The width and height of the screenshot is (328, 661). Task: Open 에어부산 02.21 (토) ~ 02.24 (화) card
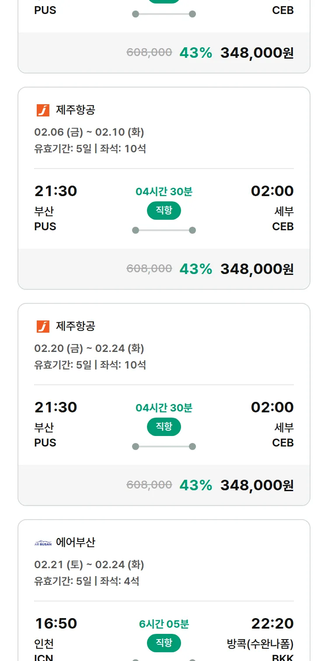click(x=164, y=565)
